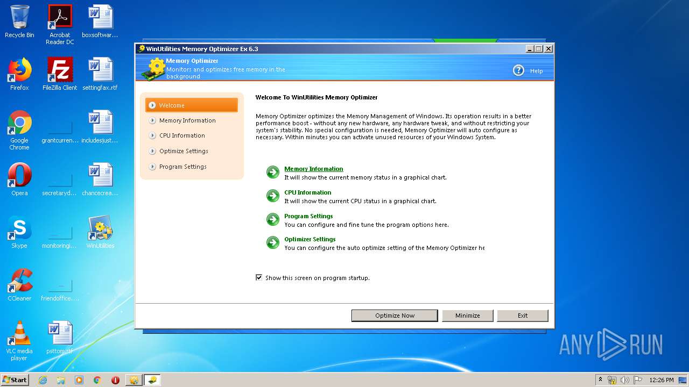Image resolution: width=689 pixels, height=387 pixels.
Task: Select the Skype desktop shortcut
Action: click(19, 232)
